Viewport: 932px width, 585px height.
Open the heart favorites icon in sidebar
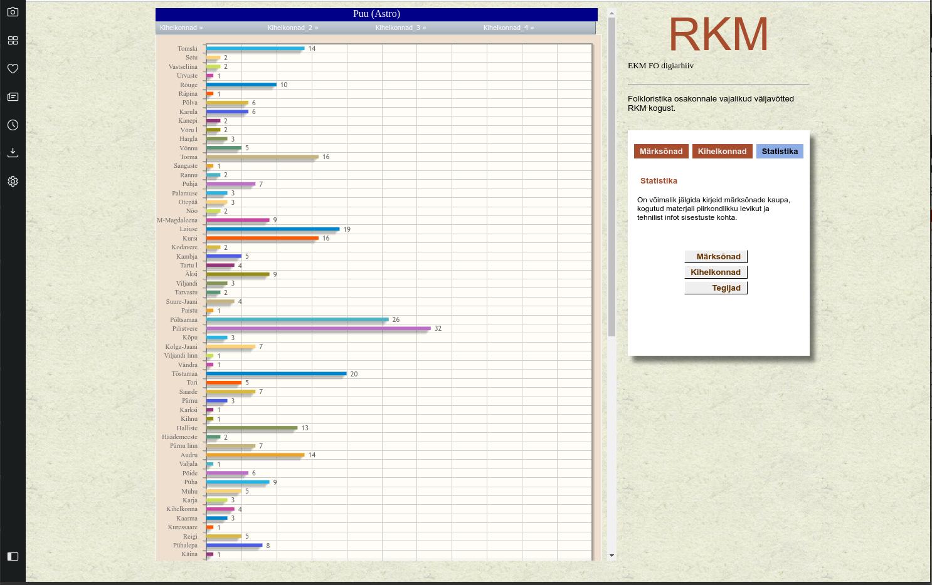point(13,69)
